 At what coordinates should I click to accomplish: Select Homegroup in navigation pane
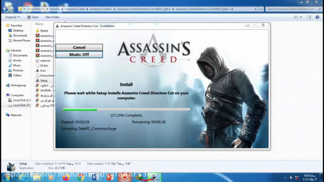click(18, 85)
